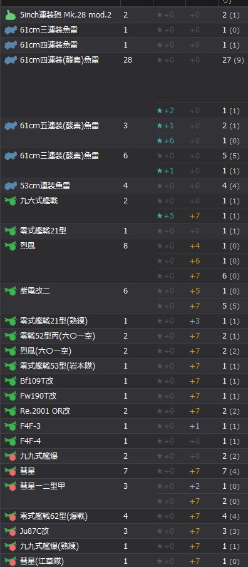Click the torpedo icon beside 61cm五連装(酸素)魚雷
248x567 pixels.
(11, 126)
